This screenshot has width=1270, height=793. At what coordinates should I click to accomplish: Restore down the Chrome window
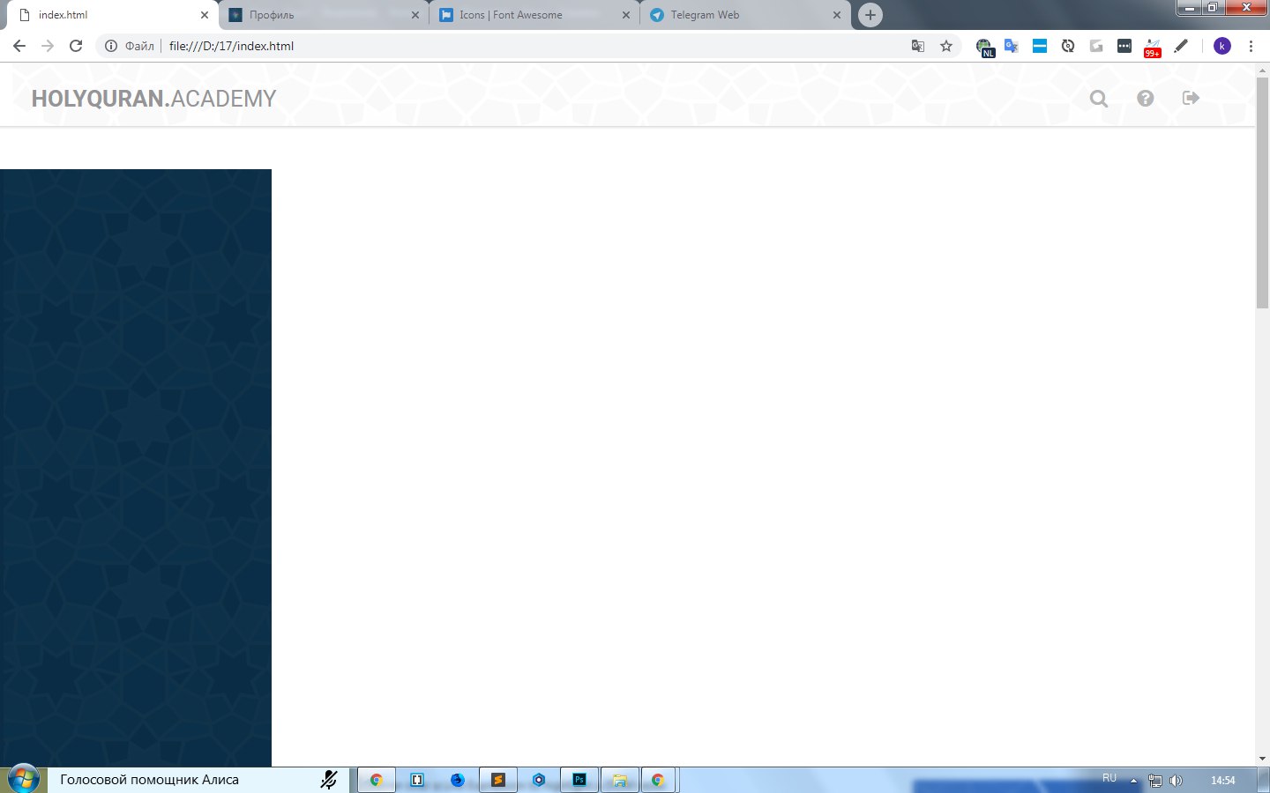pyautogui.click(x=1213, y=7)
